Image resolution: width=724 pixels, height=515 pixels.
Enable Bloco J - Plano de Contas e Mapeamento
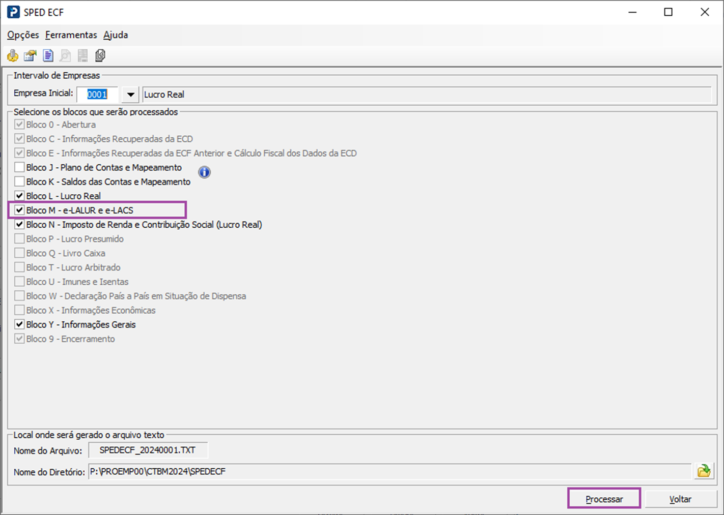coord(19,167)
